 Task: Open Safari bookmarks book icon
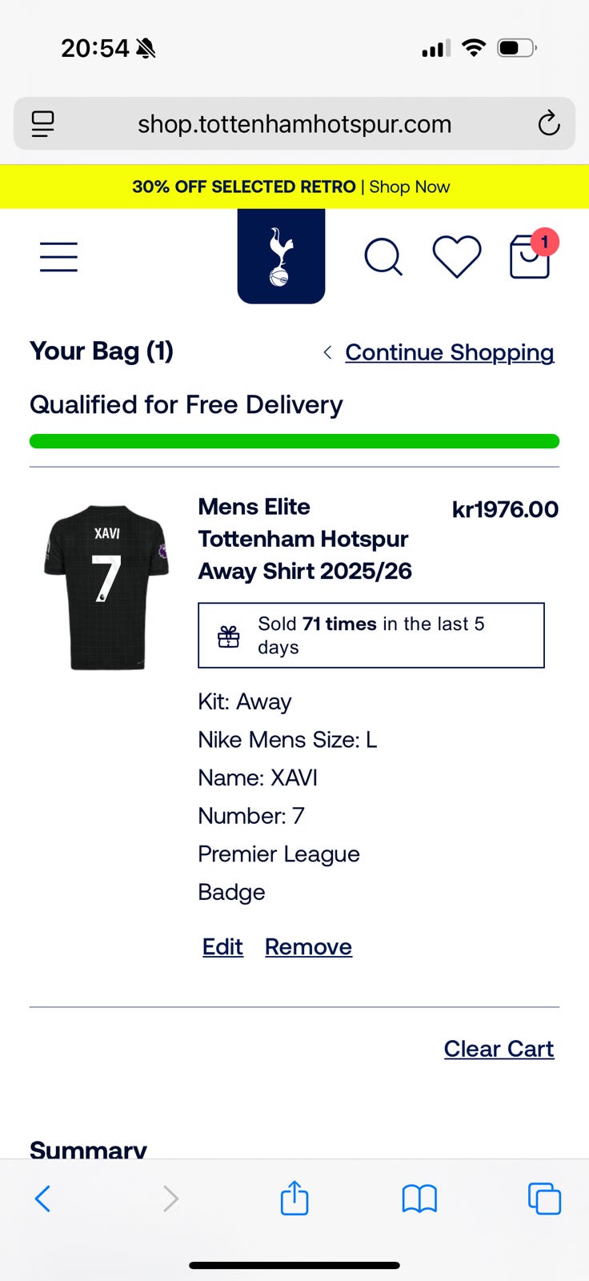click(419, 1199)
